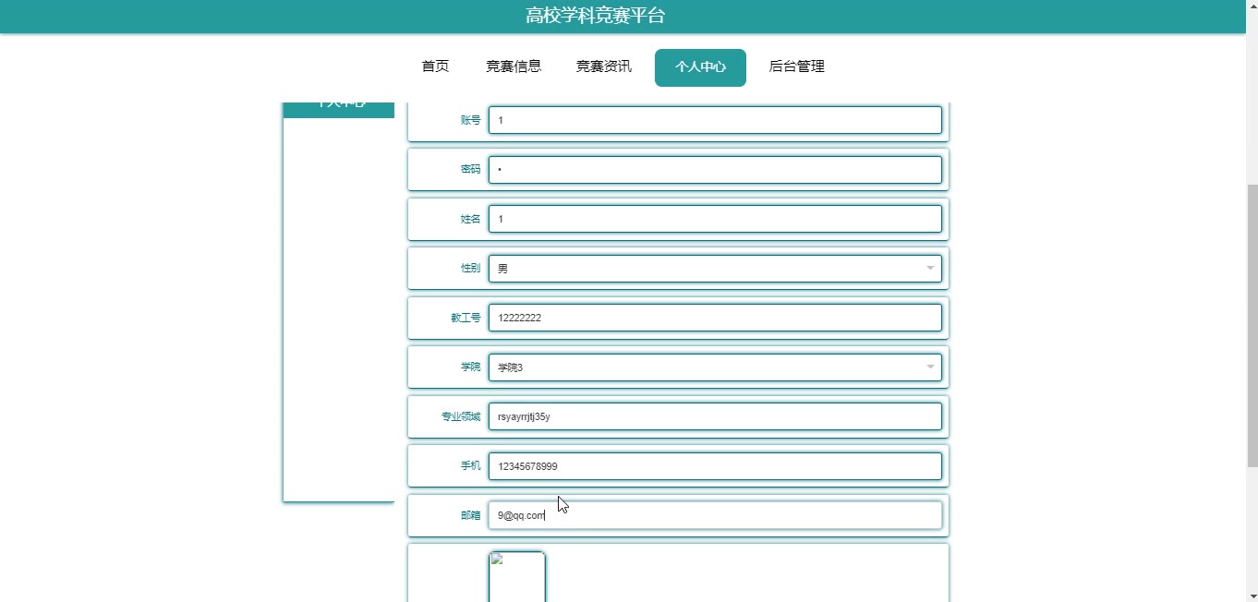
Task: Click the 姓名 text field
Action: [x=715, y=219]
